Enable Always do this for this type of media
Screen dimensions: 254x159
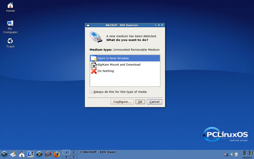pos(91,92)
